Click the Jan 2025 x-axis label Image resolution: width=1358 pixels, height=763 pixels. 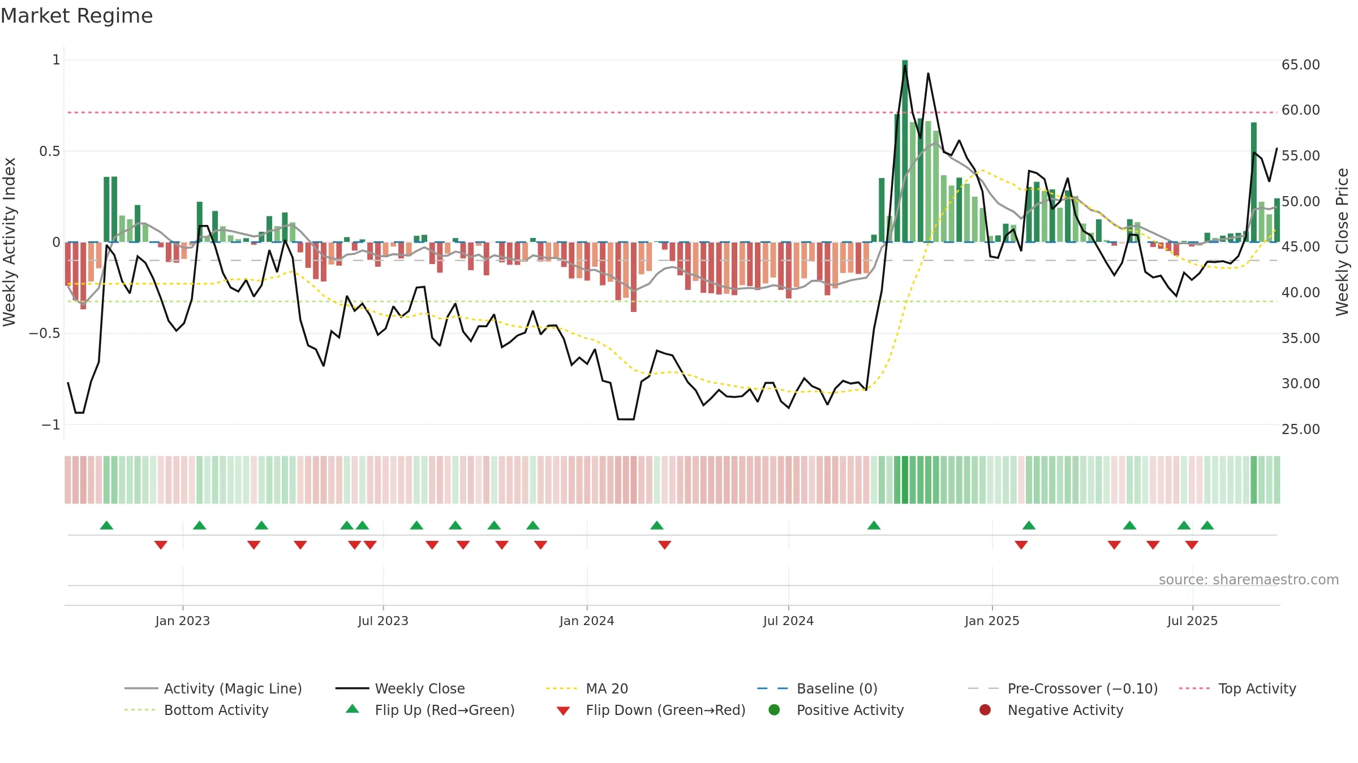click(992, 621)
